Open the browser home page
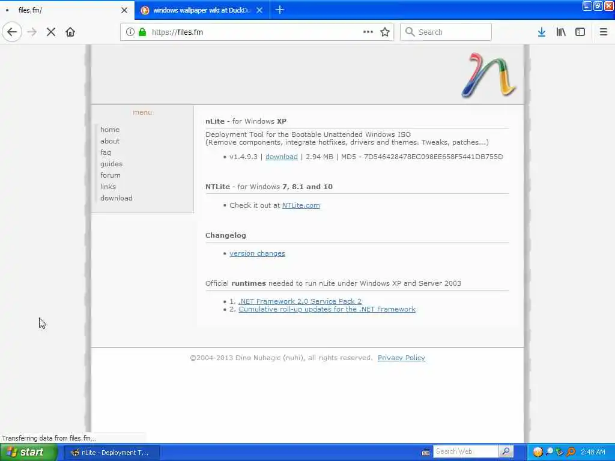 tap(70, 32)
